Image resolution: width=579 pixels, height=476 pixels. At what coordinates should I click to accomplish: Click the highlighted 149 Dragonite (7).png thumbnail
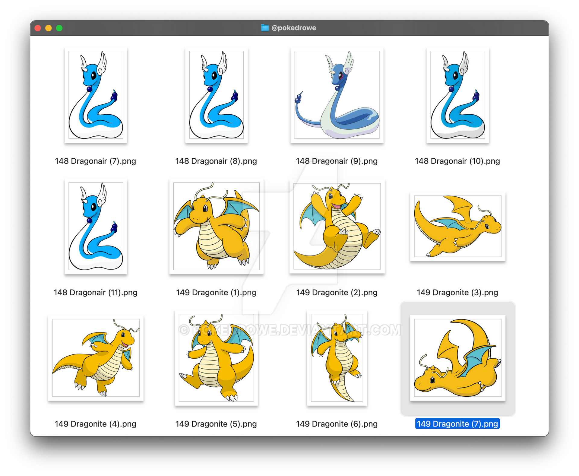[x=457, y=358]
